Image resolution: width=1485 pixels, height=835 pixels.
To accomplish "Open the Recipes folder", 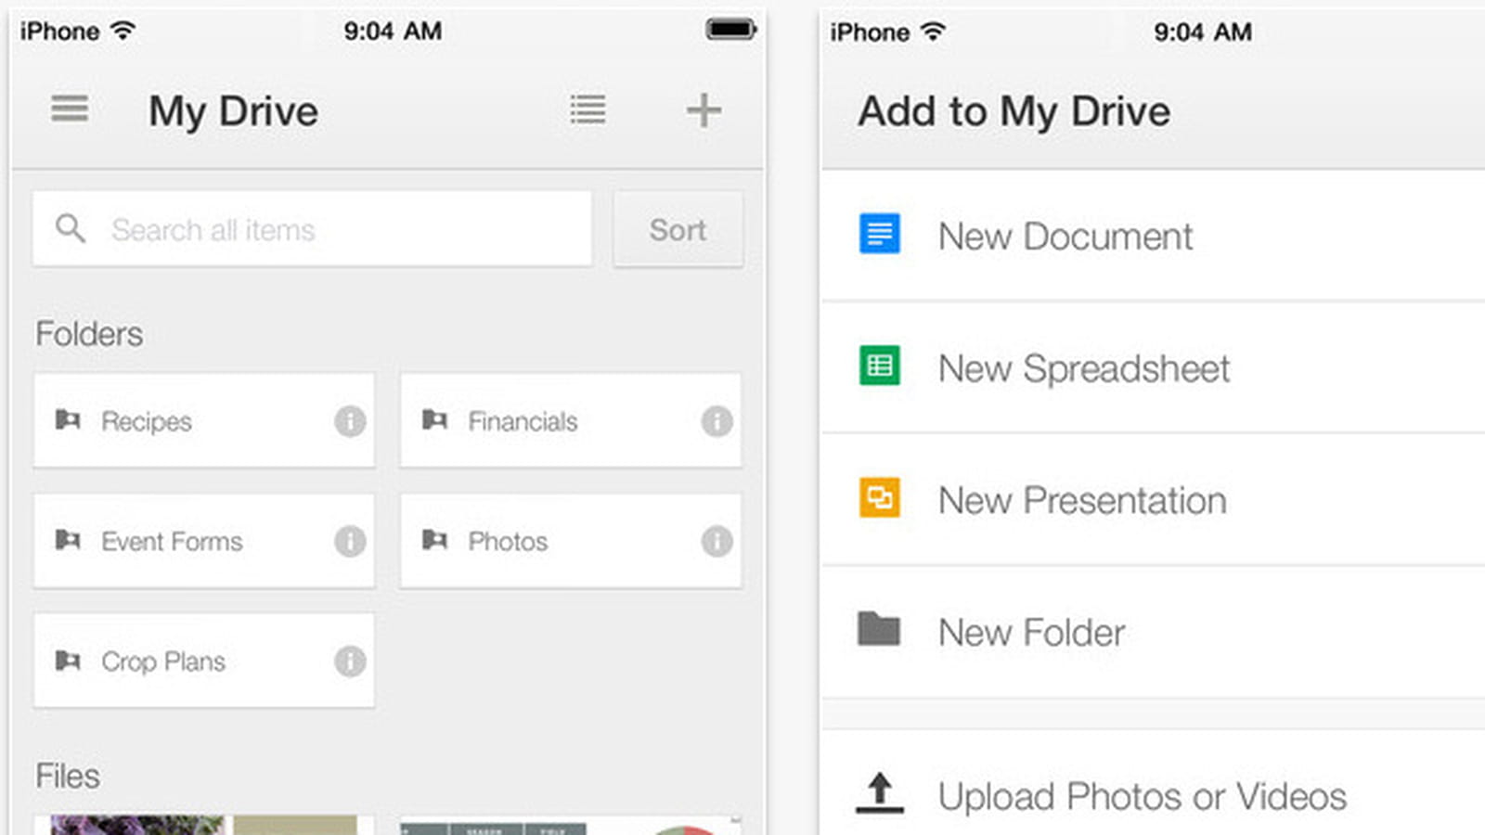I will click(204, 420).
